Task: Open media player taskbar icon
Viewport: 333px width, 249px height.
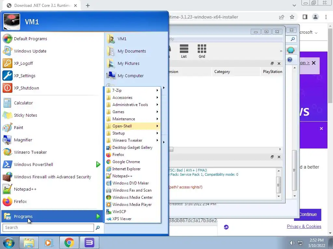Action: [x=49, y=243]
